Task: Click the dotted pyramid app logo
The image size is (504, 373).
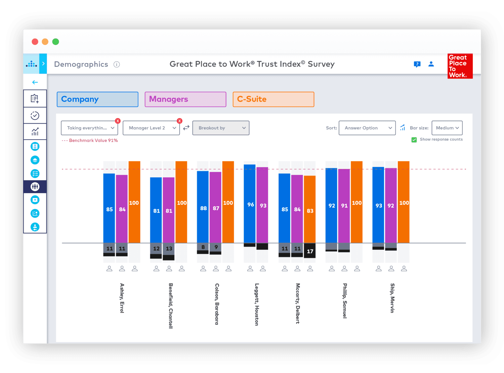Action: tap(32, 64)
